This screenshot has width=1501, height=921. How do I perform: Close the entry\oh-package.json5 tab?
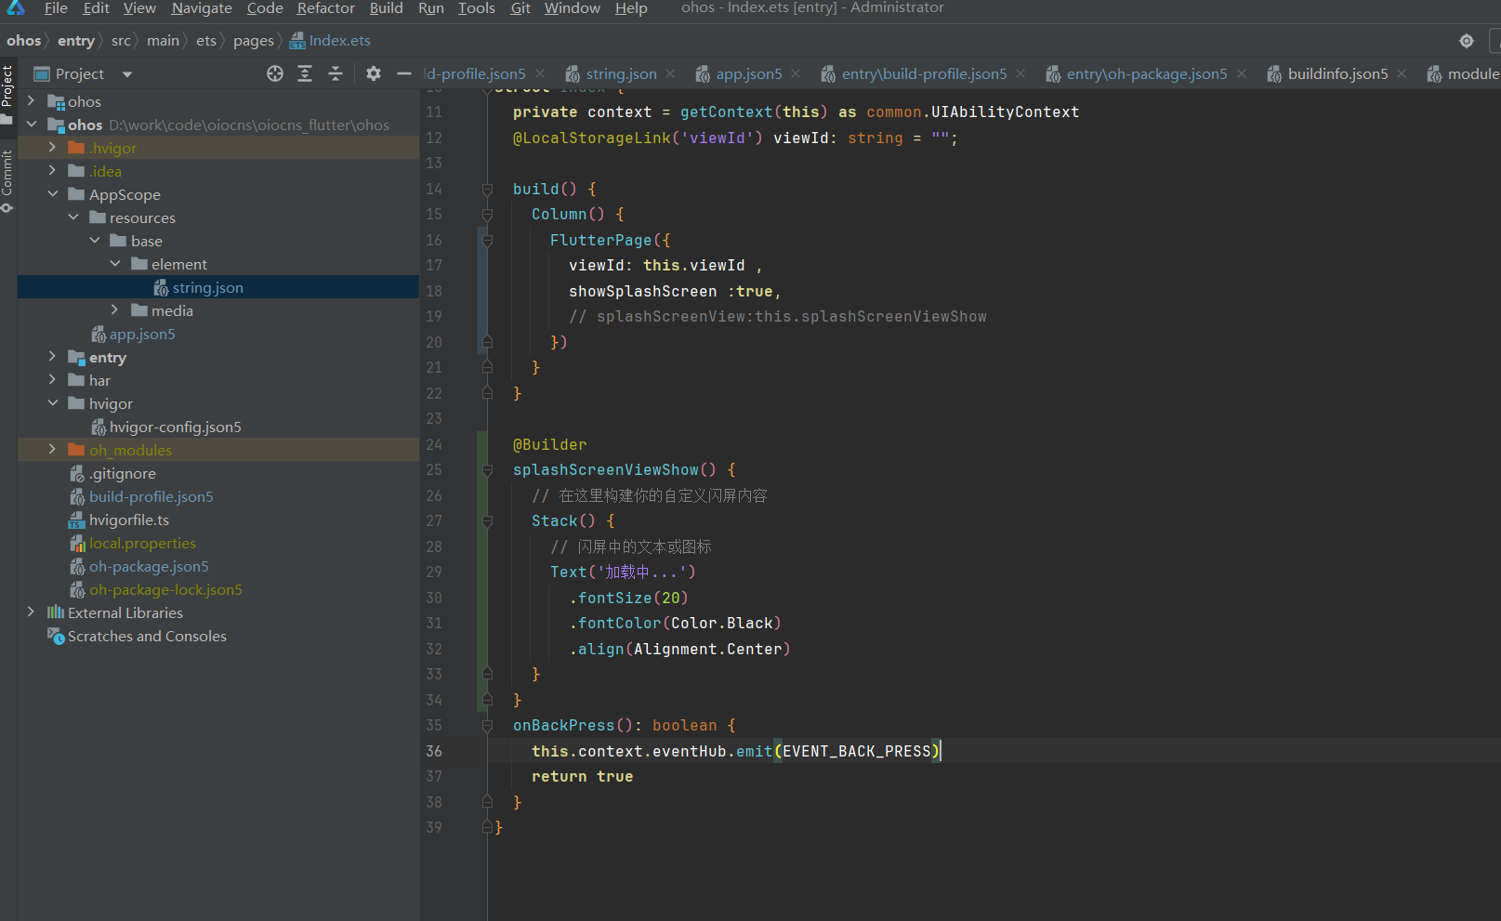[1241, 74]
